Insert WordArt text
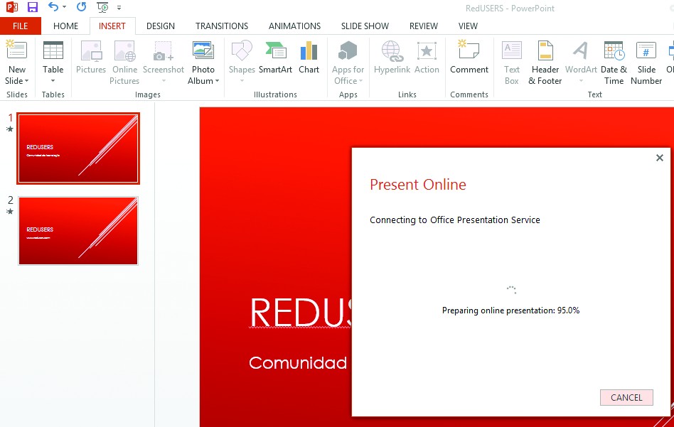 [581, 57]
